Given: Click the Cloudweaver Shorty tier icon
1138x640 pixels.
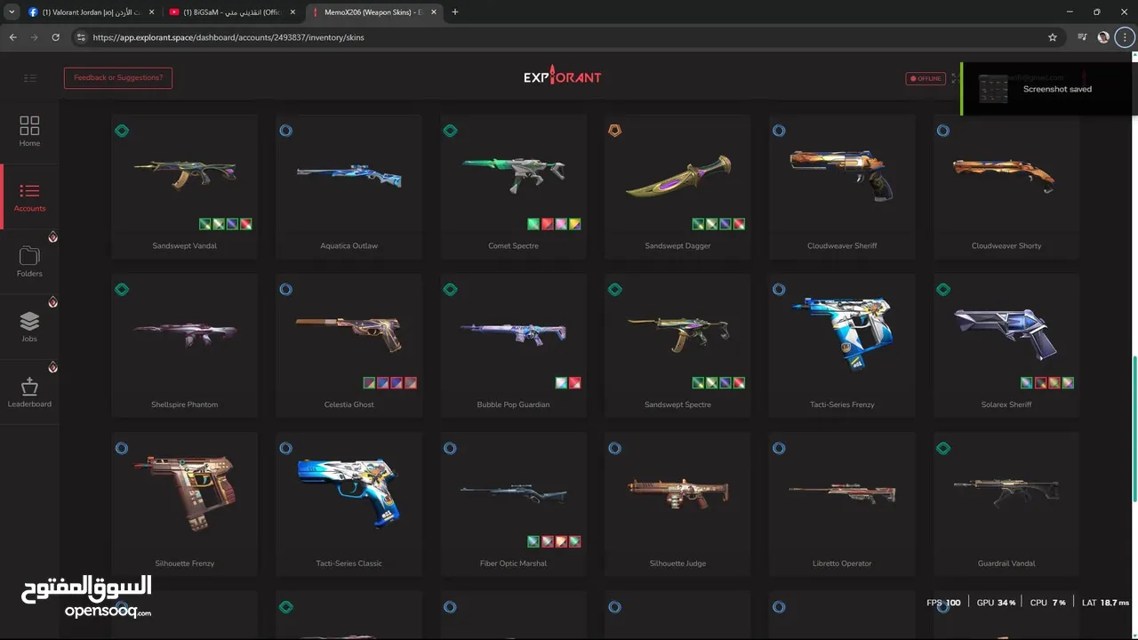Looking at the screenshot, I should pos(943,131).
